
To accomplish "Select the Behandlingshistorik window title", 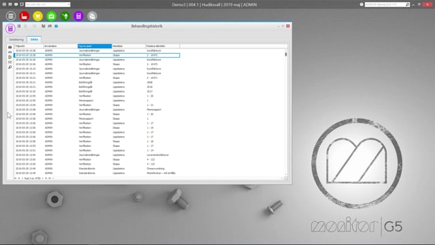I will 147,26.
